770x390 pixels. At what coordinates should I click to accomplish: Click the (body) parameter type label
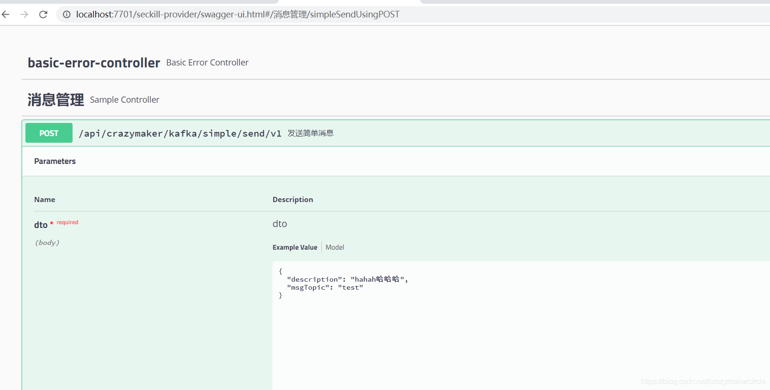47,243
